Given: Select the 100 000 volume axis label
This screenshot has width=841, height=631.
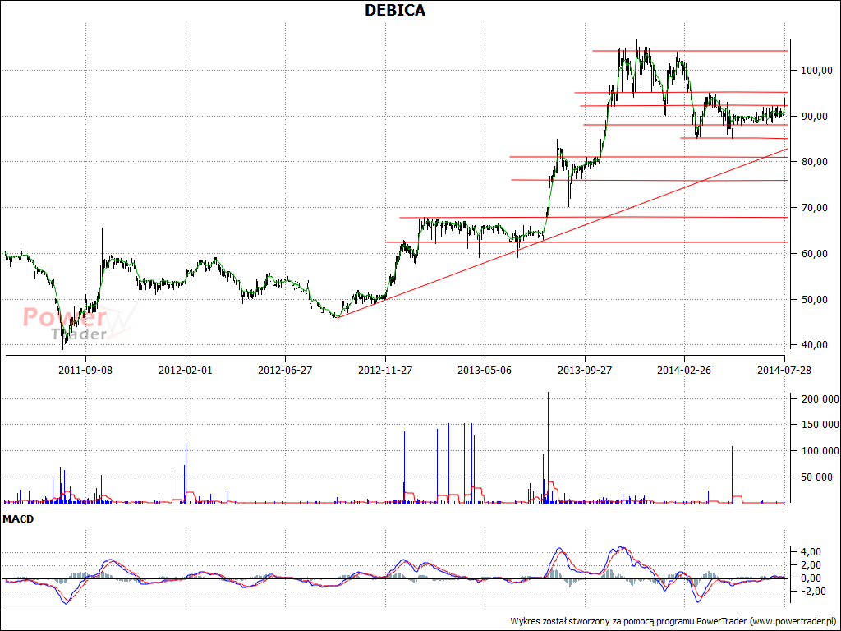Looking at the screenshot, I should click(820, 451).
